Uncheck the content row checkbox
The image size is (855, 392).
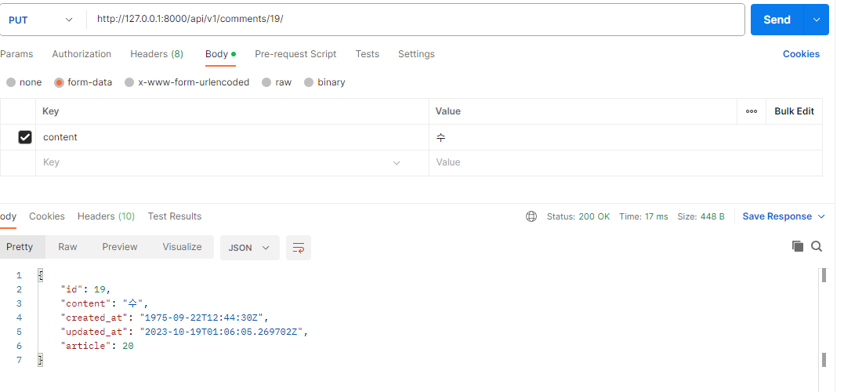[25, 137]
